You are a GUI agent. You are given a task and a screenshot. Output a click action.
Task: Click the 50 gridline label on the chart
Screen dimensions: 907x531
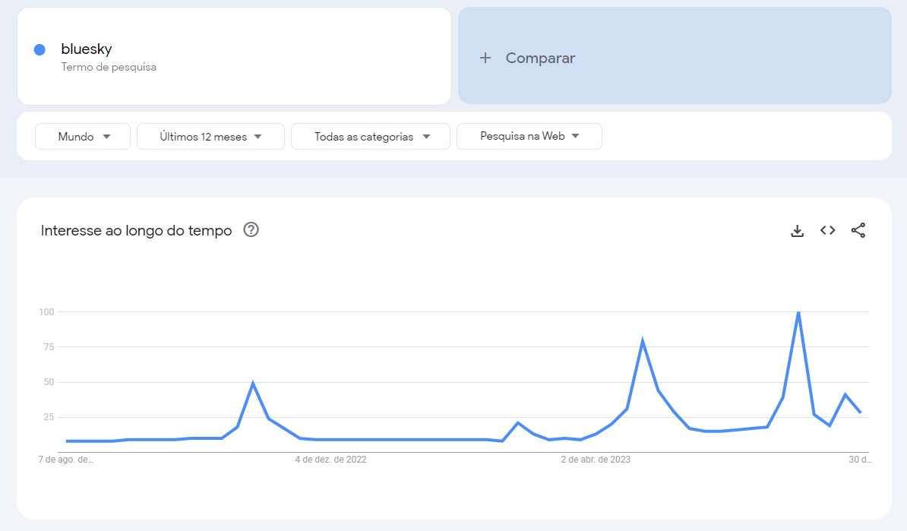click(50, 381)
